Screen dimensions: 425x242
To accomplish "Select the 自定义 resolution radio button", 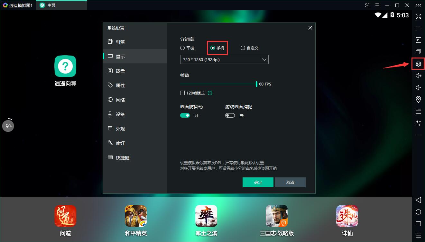I will 243,48.
